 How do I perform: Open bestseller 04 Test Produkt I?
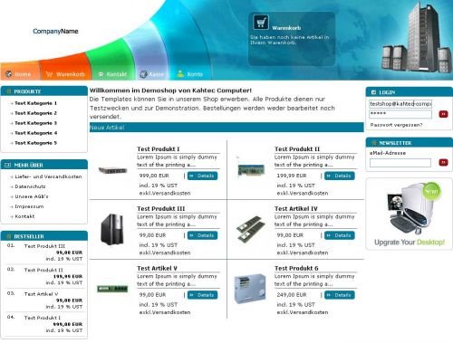pyautogui.click(x=43, y=318)
